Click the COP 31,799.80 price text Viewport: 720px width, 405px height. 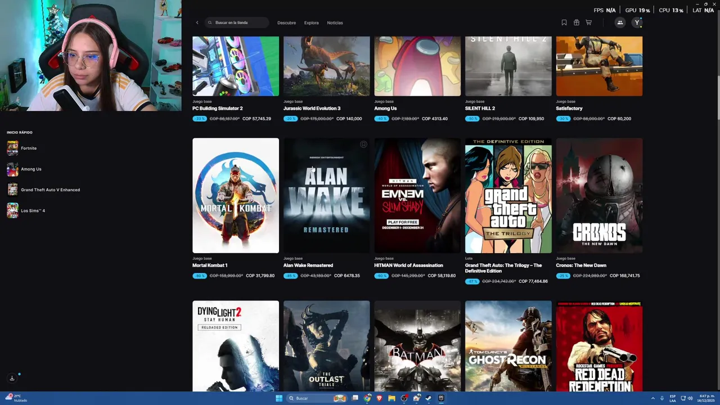tap(260, 276)
